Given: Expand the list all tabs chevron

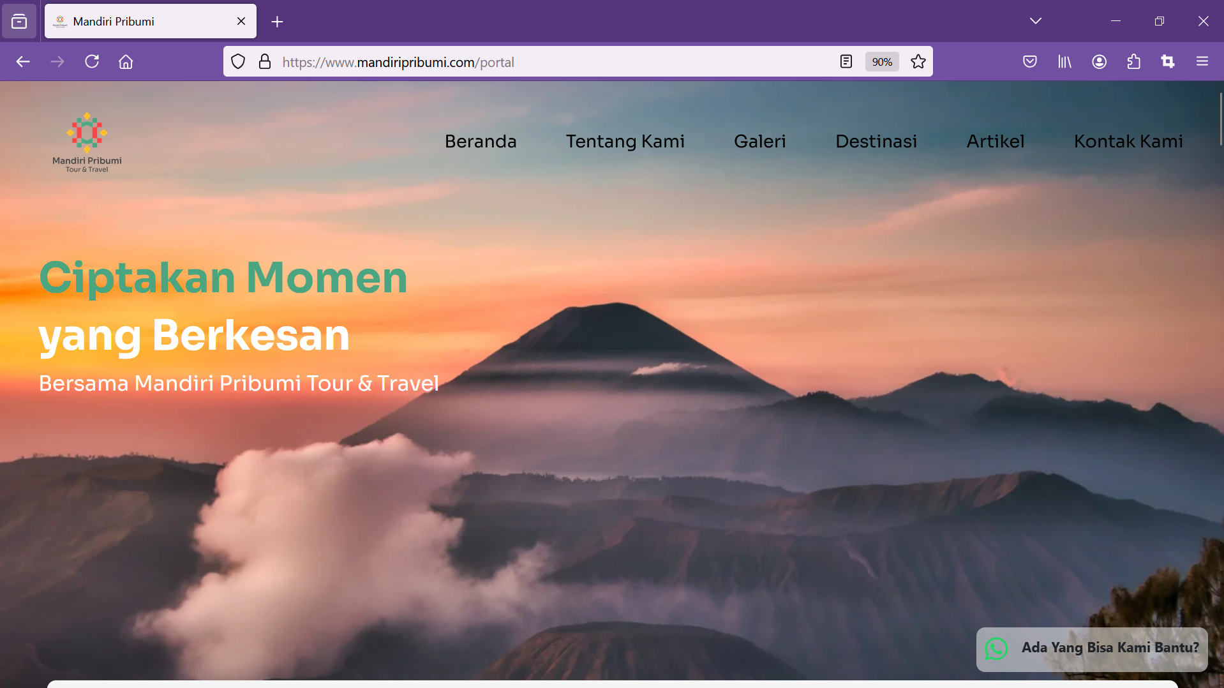Looking at the screenshot, I should point(1035,21).
